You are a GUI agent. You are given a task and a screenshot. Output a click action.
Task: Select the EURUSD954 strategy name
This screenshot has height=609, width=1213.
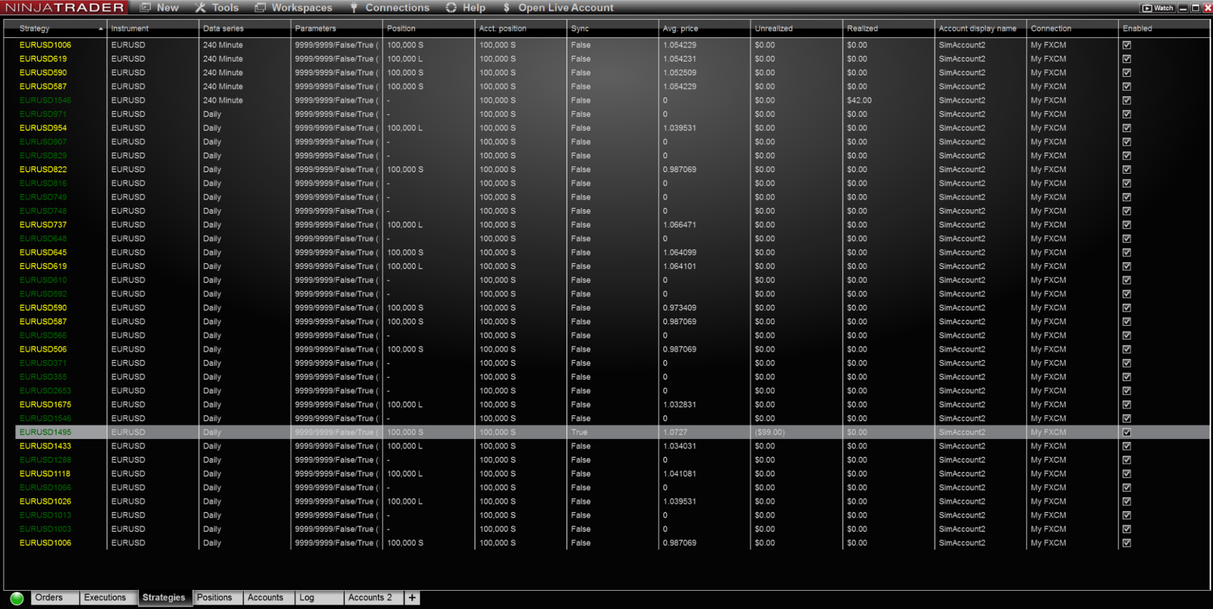coord(43,128)
